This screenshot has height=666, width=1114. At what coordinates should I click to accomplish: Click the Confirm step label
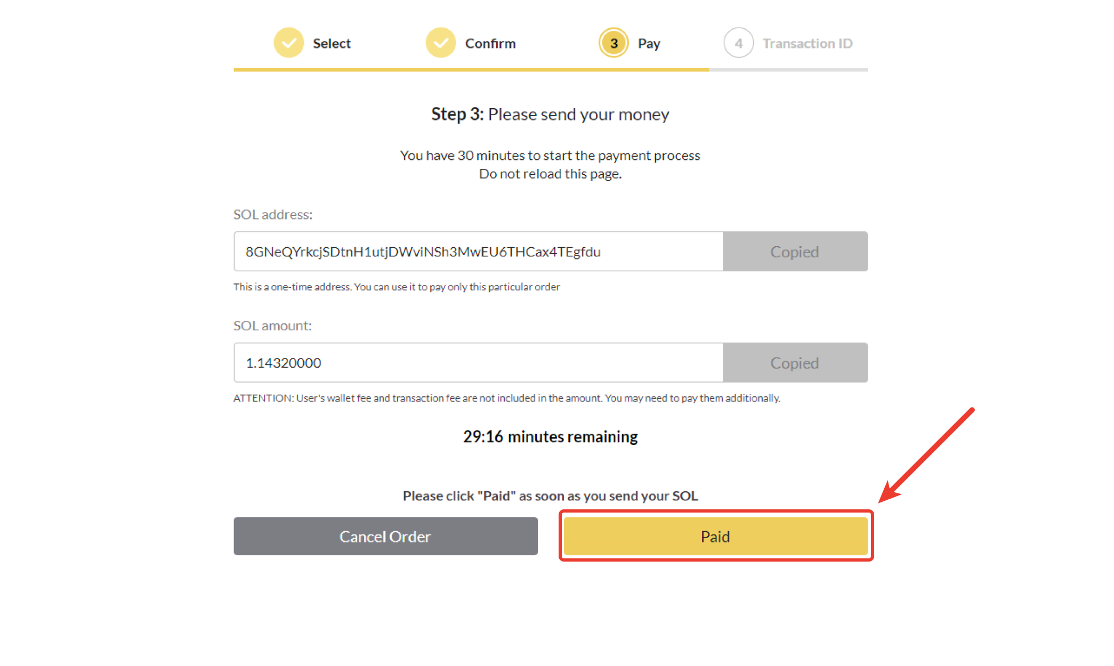(x=490, y=44)
